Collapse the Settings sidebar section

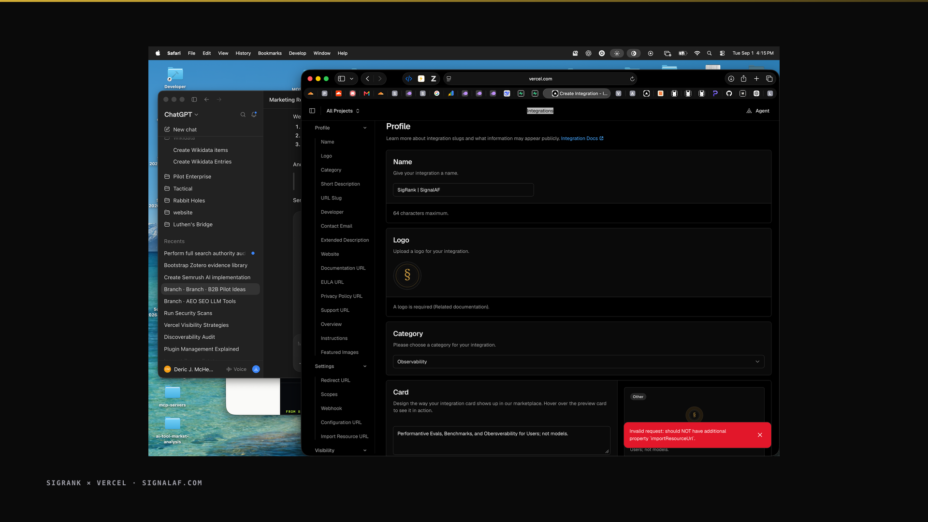[x=341, y=366]
